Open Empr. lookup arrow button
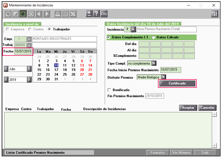The width and height of the screenshot is (223, 158). (29, 39)
